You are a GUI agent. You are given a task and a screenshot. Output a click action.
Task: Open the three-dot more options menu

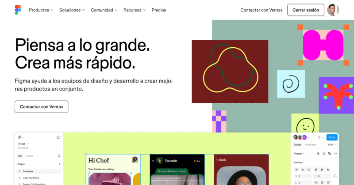pyautogui.click(x=335, y=154)
